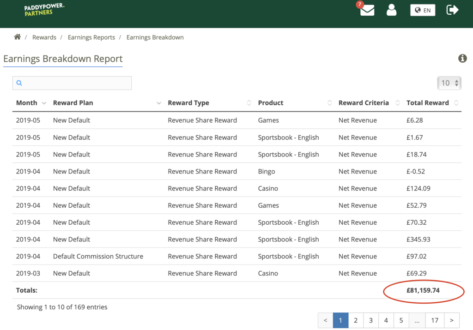This screenshot has width=473, height=330.
Task: Click the report info icon
Action: click(462, 59)
